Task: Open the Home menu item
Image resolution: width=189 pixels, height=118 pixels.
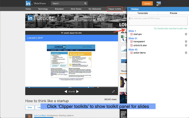Action: coord(28,9)
